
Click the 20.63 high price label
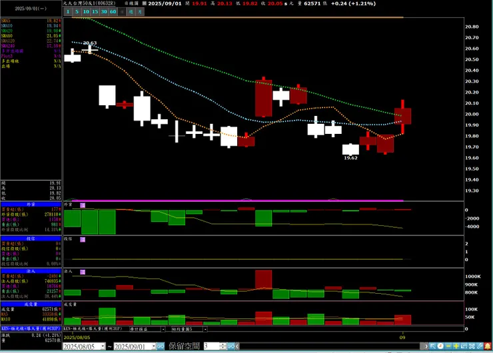[90, 43]
